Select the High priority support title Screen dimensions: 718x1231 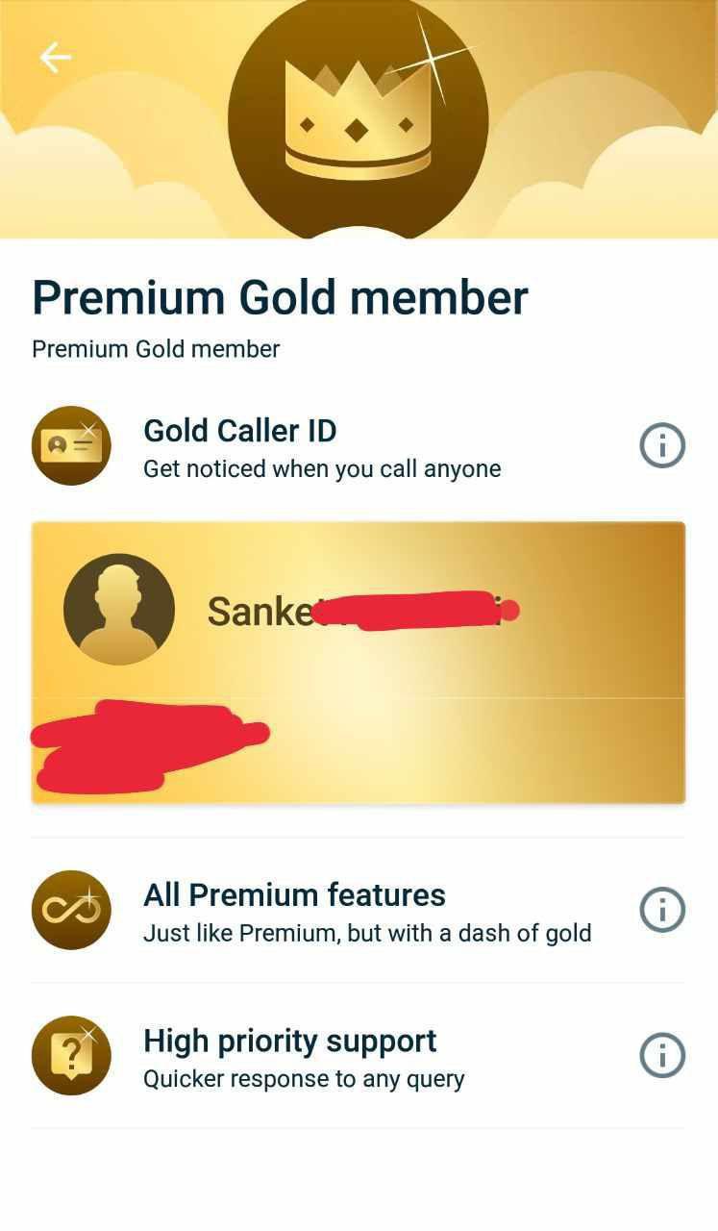290,1041
